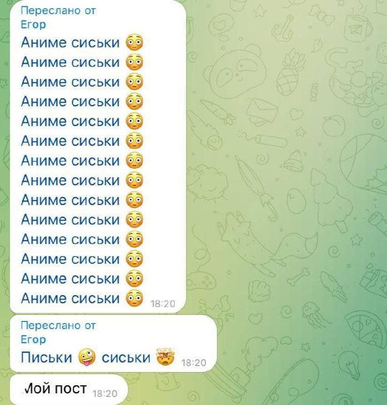Click the word сиськи between the two emojis
387x405 pixels.
click(126, 358)
